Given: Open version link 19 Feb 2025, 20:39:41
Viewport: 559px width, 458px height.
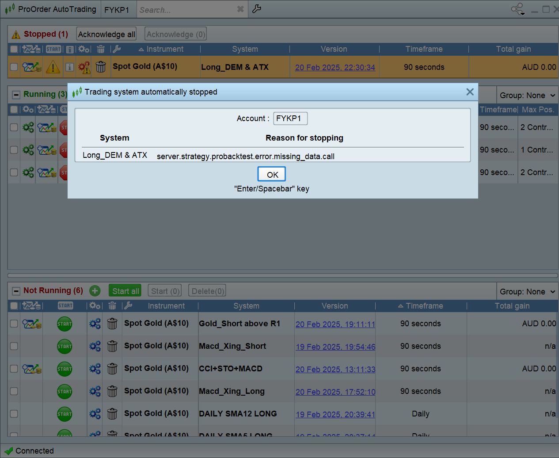Looking at the screenshot, I should tap(335, 414).
